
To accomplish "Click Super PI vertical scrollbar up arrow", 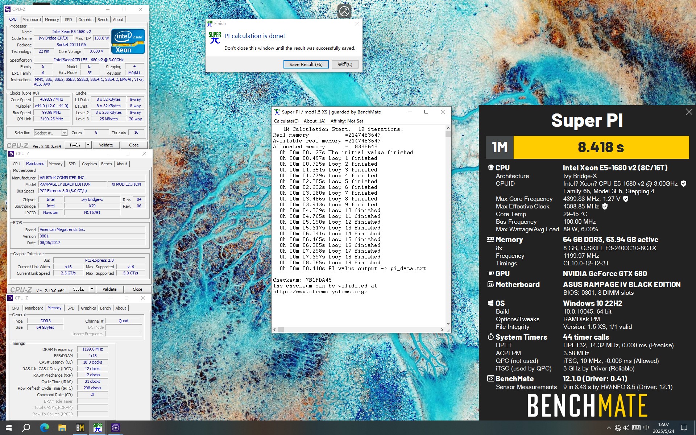I will coord(448,128).
